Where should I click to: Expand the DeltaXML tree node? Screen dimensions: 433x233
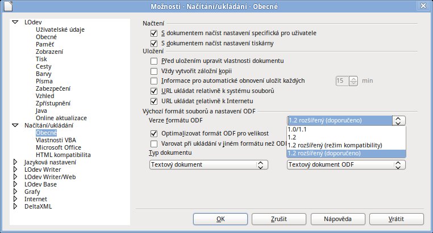15,206
